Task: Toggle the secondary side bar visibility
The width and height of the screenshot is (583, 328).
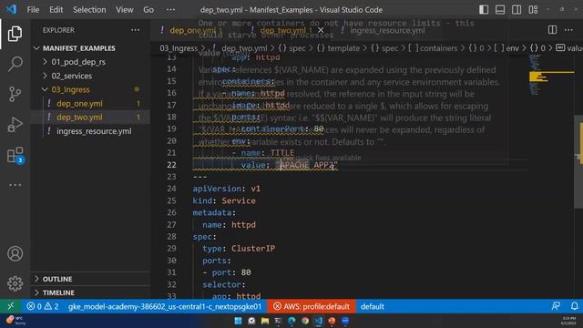Action: (x=517, y=10)
